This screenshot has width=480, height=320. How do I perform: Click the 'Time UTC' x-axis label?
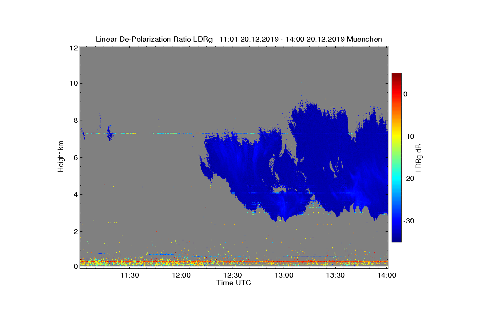pyautogui.click(x=234, y=283)
